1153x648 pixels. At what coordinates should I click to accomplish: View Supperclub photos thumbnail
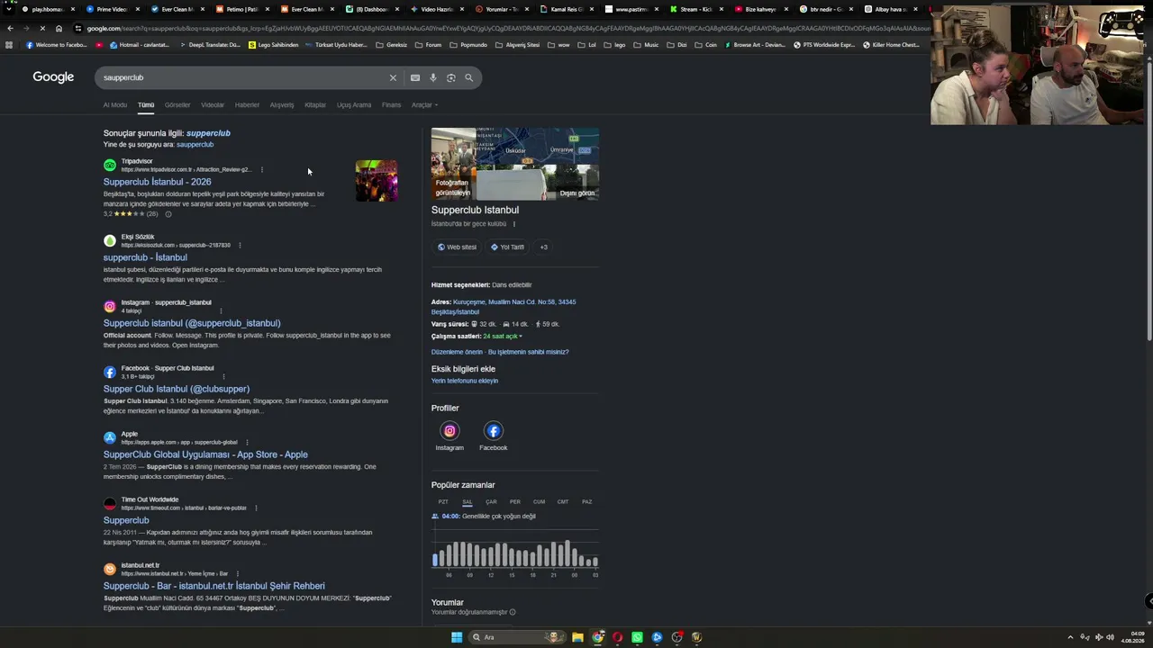453,164
